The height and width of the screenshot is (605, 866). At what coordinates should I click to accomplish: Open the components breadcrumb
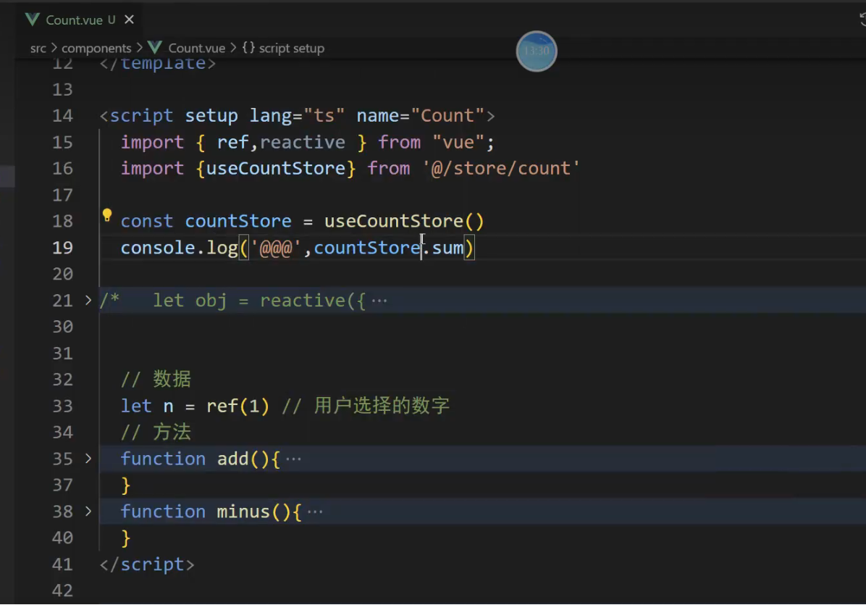point(96,49)
